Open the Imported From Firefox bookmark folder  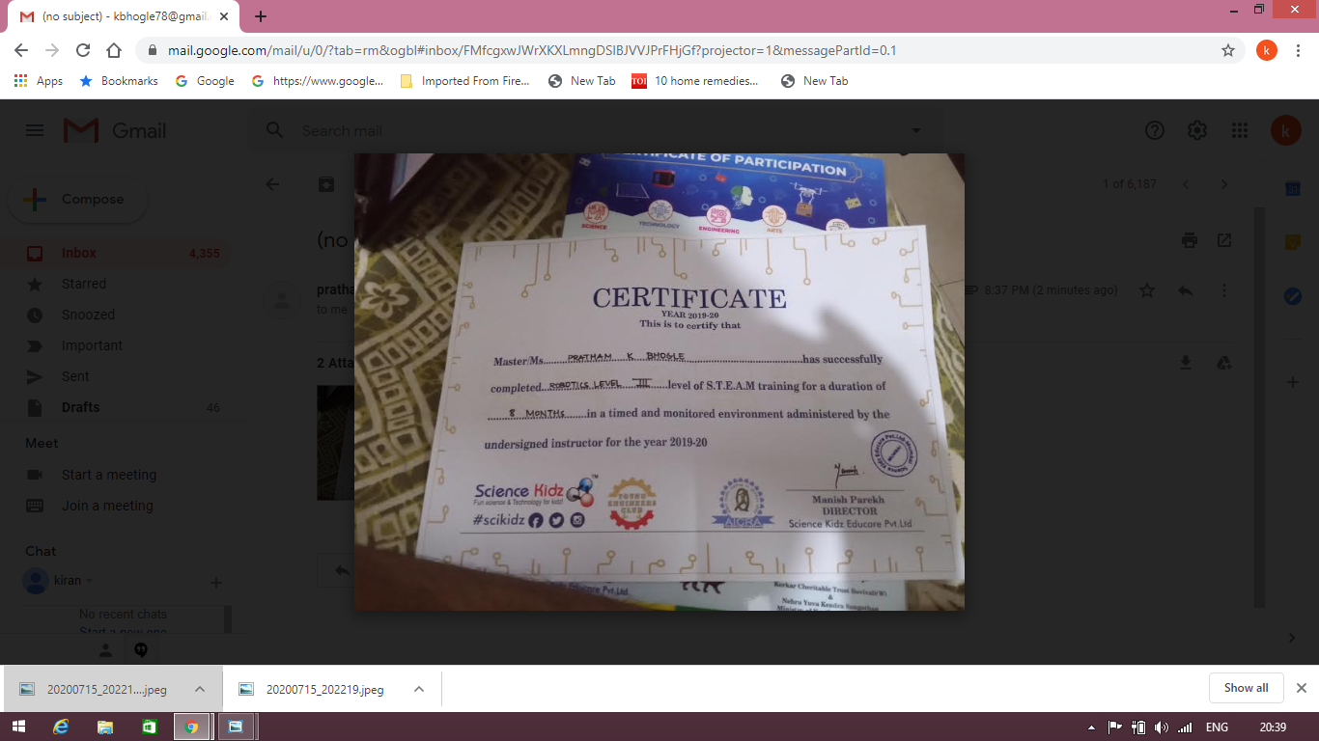(465, 81)
